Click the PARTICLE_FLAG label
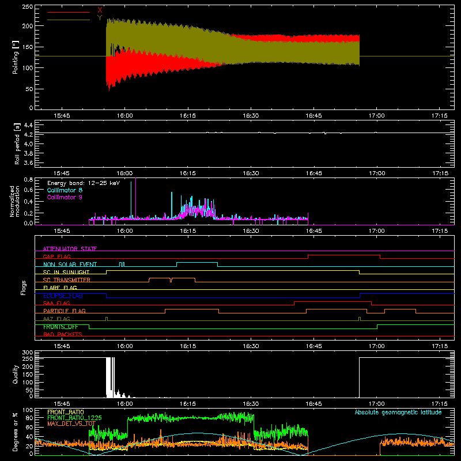 click(65, 311)
